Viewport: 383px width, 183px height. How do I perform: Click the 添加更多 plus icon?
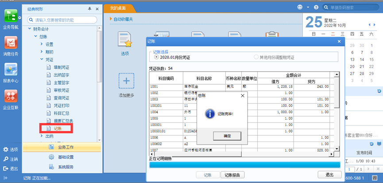[126, 81]
